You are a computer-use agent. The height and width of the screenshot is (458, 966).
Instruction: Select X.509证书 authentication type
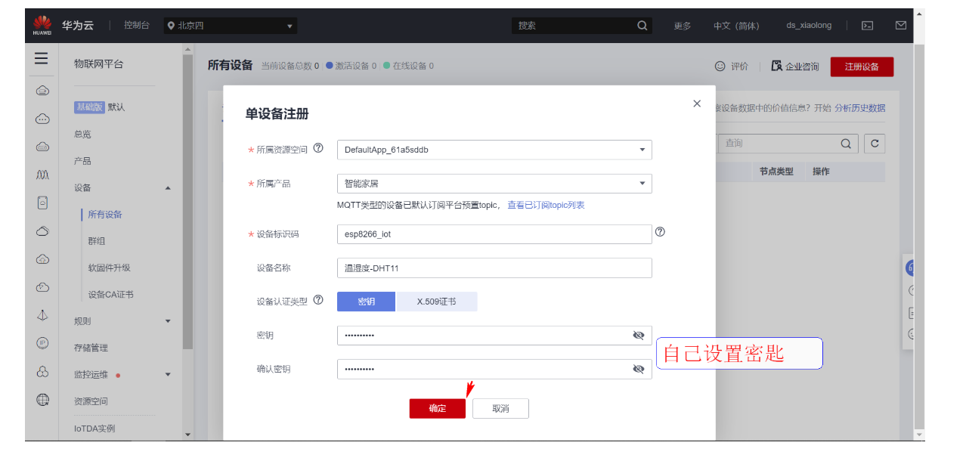tap(437, 302)
